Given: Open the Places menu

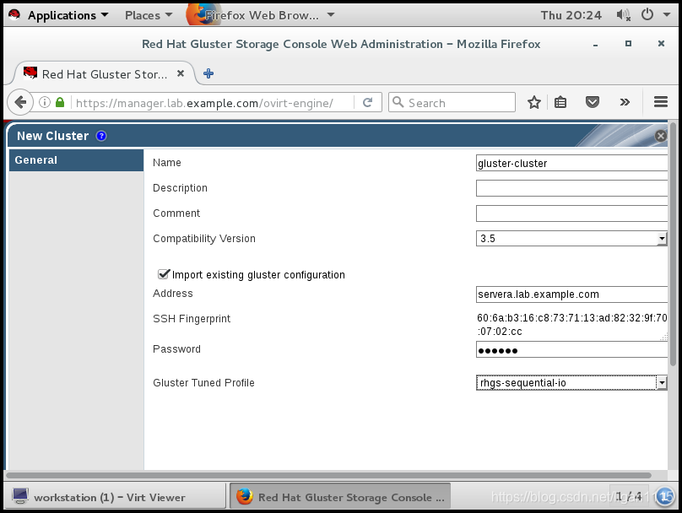Looking at the screenshot, I should (x=149, y=15).
